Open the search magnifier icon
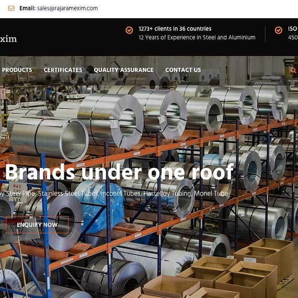The width and height of the screenshot is (298, 298). [293, 71]
